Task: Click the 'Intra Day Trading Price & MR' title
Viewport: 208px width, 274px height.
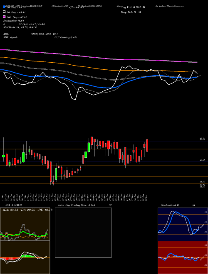Action: [77, 205]
